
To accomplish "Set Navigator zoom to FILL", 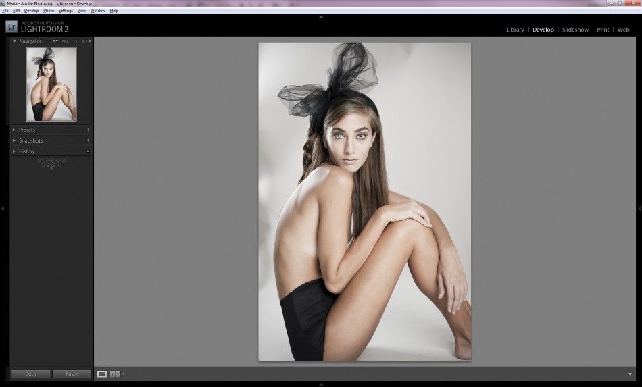I will click(66, 41).
